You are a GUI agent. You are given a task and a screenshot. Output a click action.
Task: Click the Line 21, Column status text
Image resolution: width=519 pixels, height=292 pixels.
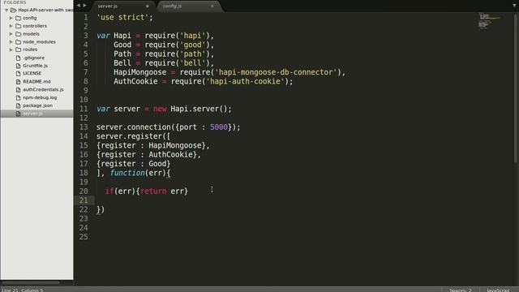pos(23,290)
